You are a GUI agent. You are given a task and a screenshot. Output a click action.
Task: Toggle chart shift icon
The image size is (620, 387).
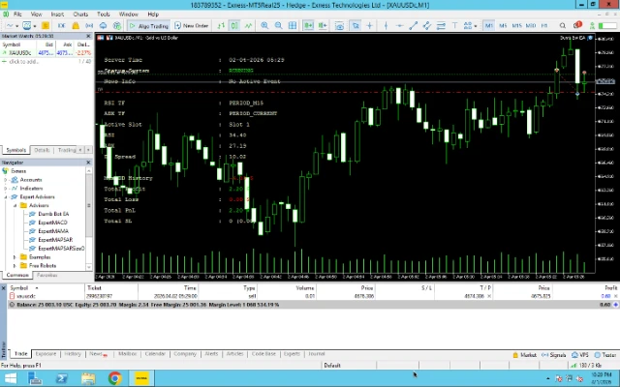pos(323,26)
